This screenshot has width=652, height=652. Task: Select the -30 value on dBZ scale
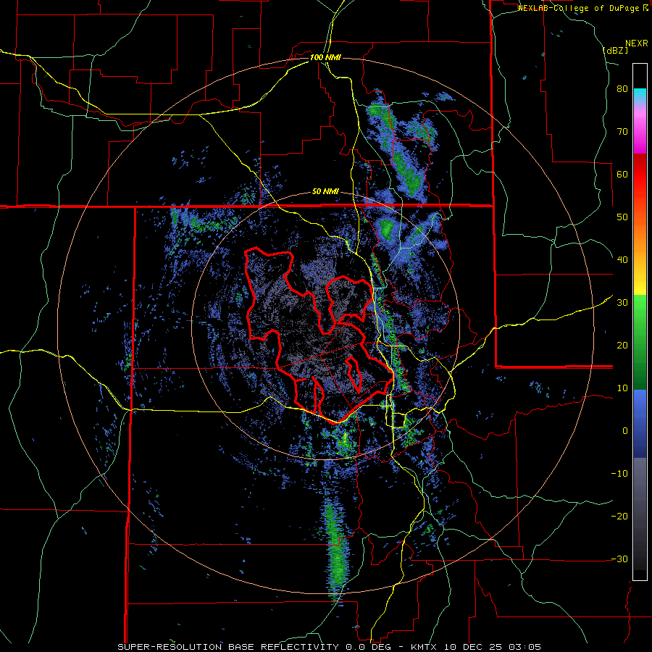coord(619,559)
